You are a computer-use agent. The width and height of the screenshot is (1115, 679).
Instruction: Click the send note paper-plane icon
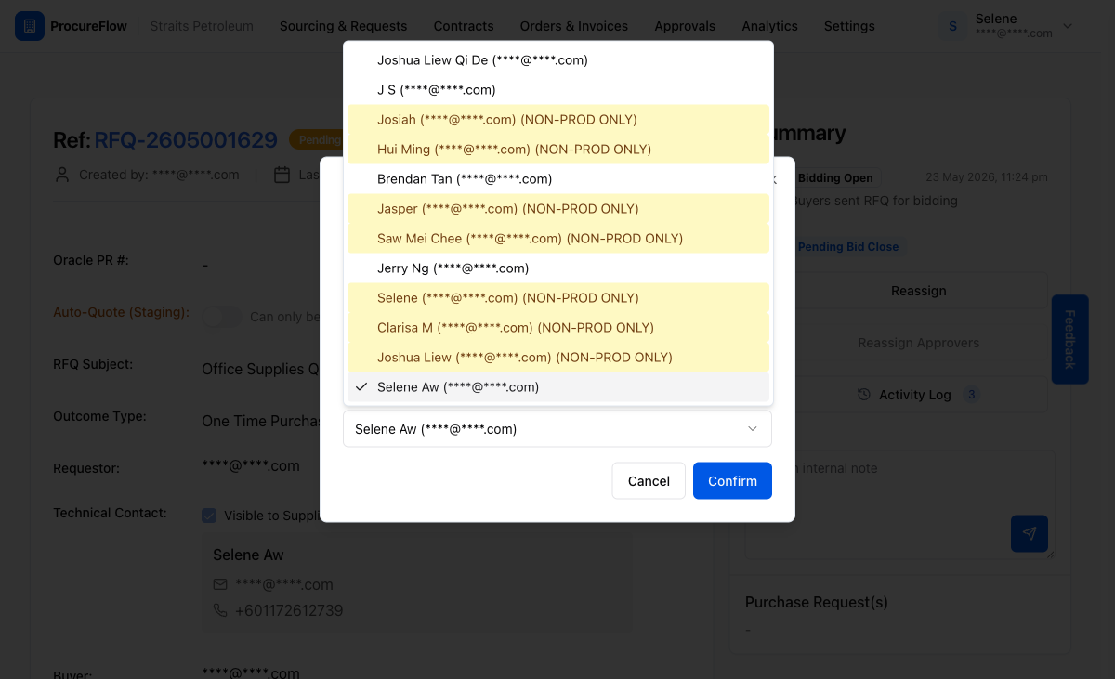pos(1029,534)
